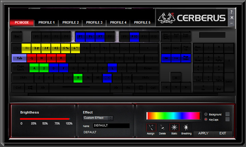Viewport: 246px width, 147px height.
Task: Select the yellow 3# key
Action: point(46,48)
